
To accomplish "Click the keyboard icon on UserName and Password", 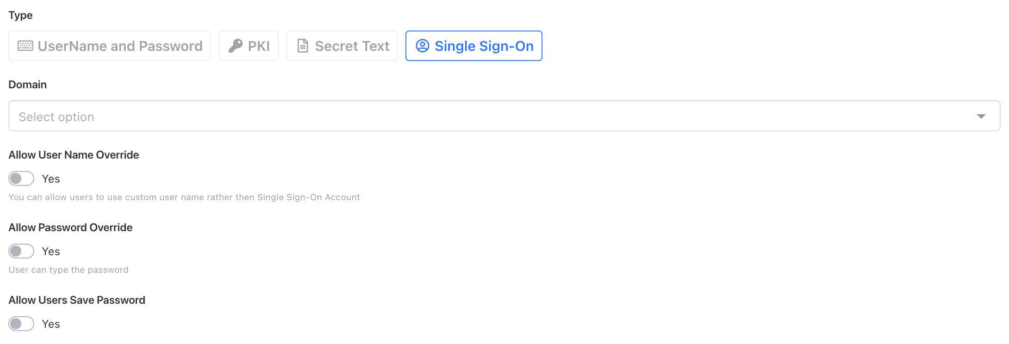I will pyautogui.click(x=25, y=46).
